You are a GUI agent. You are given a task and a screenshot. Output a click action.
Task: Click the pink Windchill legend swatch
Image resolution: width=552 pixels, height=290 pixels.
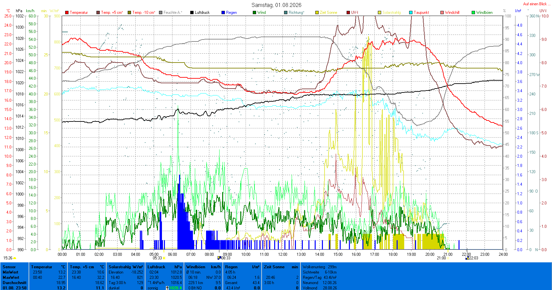point(442,13)
